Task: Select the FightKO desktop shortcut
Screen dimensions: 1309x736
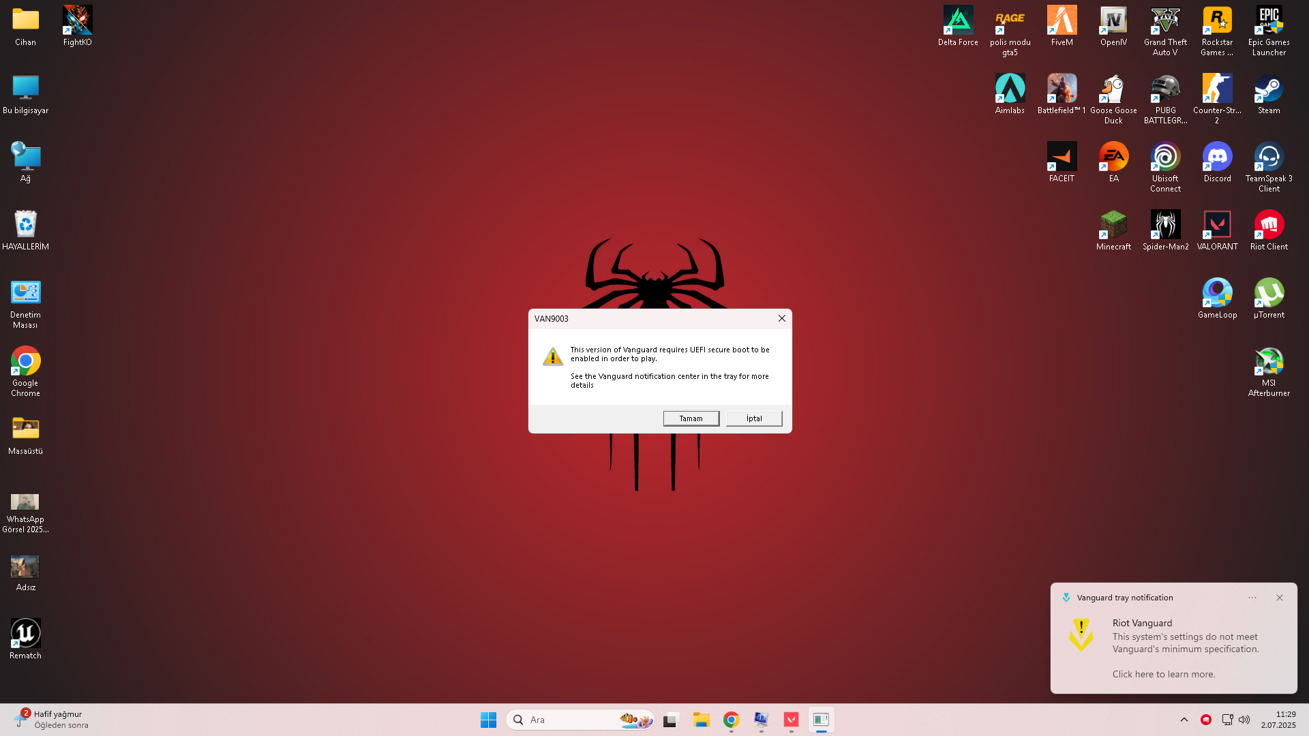Action: point(77,27)
